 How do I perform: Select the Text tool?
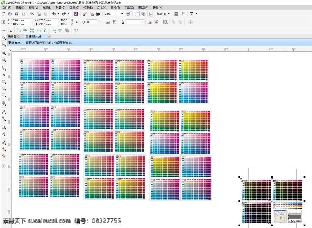[4, 103]
